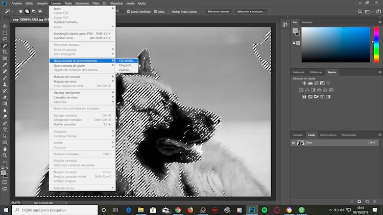383x215 pixels.
Task: Select the Eraser tool
Action: click(x=5, y=97)
